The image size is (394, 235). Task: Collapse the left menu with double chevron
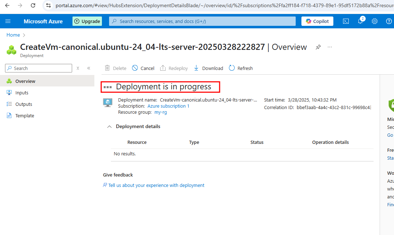coord(89,68)
